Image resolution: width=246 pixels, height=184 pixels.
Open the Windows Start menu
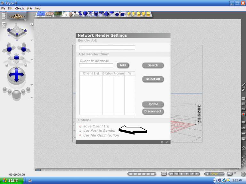click(x=12, y=180)
